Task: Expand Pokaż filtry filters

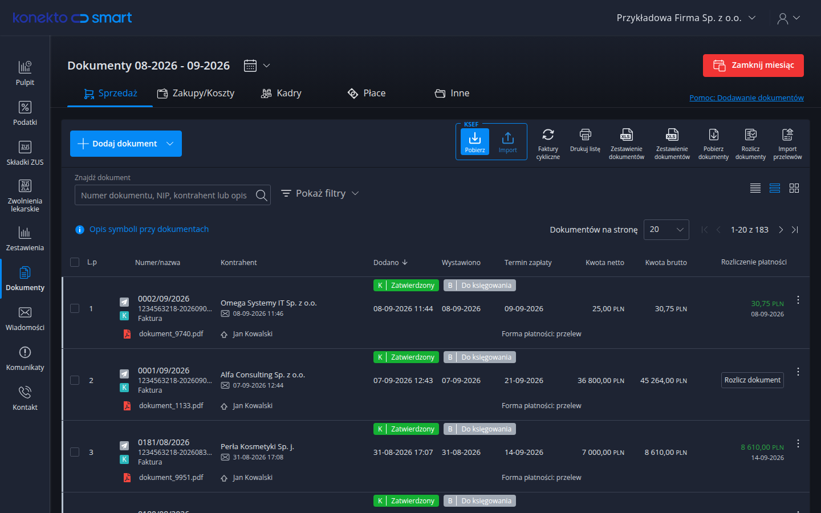Action: click(x=320, y=193)
